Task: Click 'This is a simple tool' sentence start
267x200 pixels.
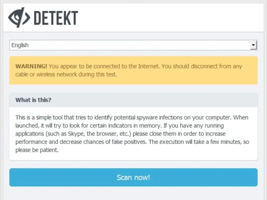Action: [40, 118]
